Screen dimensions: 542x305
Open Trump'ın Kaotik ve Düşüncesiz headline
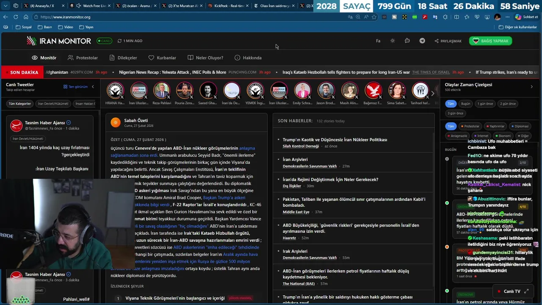click(335, 139)
